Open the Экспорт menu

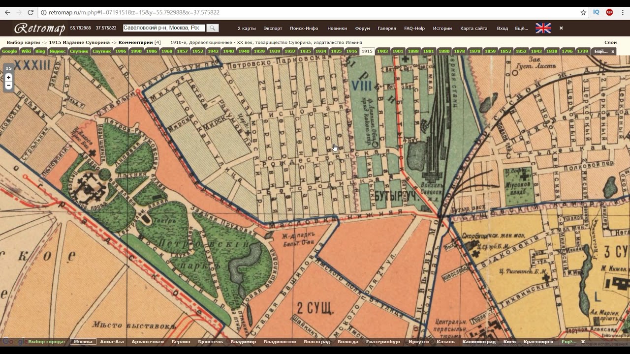point(273,29)
